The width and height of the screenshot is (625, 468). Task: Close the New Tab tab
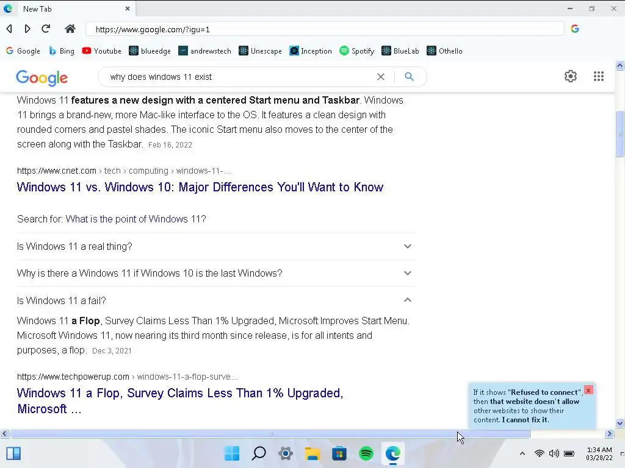click(x=128, y=9)
